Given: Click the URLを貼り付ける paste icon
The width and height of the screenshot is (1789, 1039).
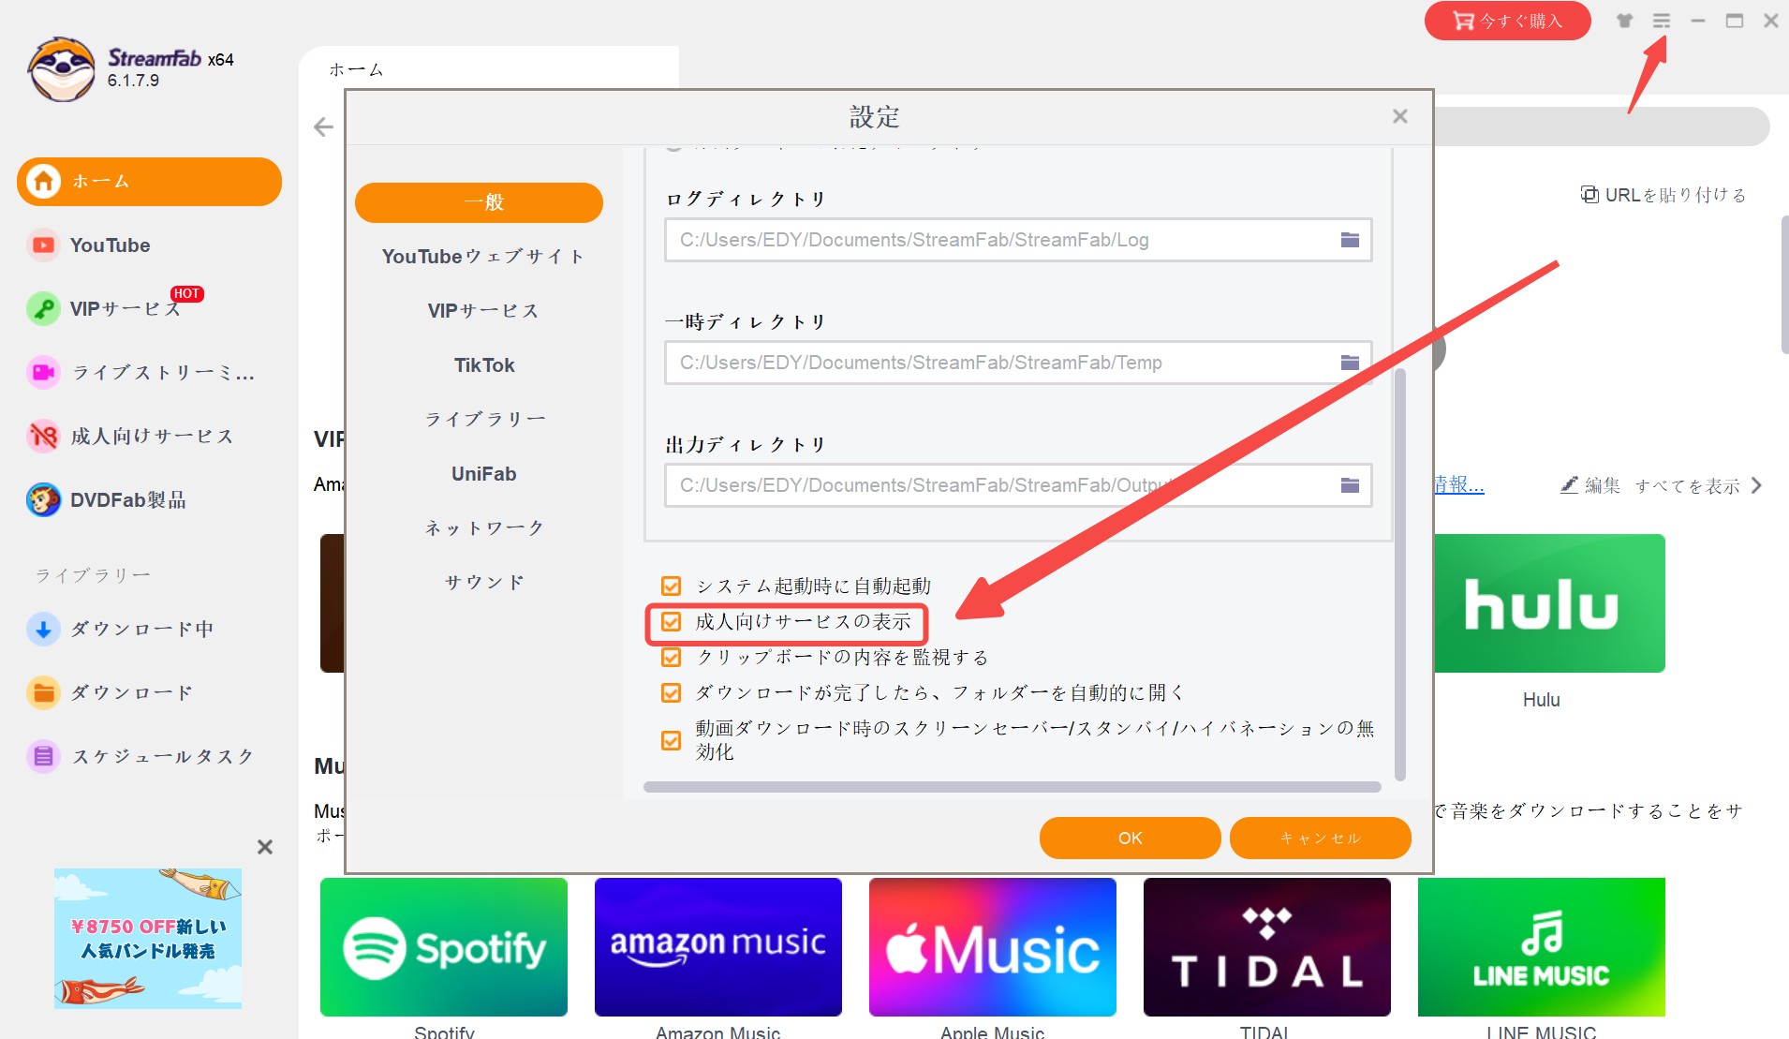Looking at the screenshot, I should click(1589, 195).
